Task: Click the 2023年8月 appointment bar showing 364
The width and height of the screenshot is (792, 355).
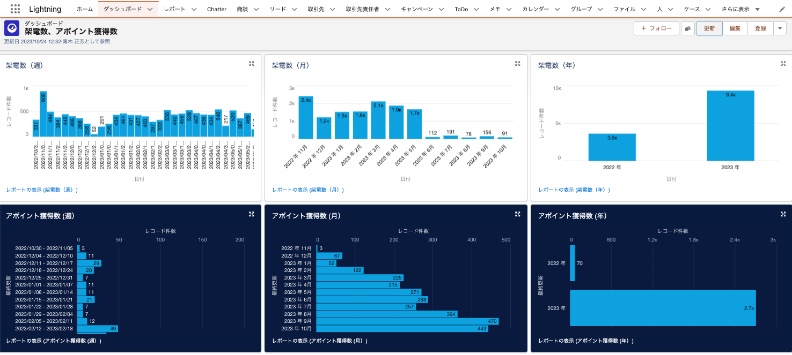Action: click(x=388, y=314)
